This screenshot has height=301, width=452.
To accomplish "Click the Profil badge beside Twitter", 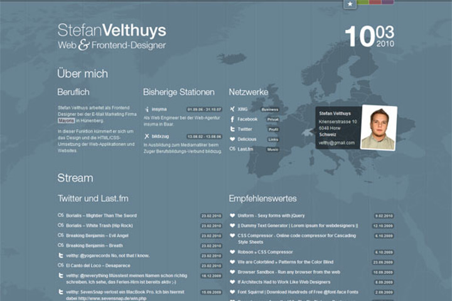I will click(x=273, y=129).
